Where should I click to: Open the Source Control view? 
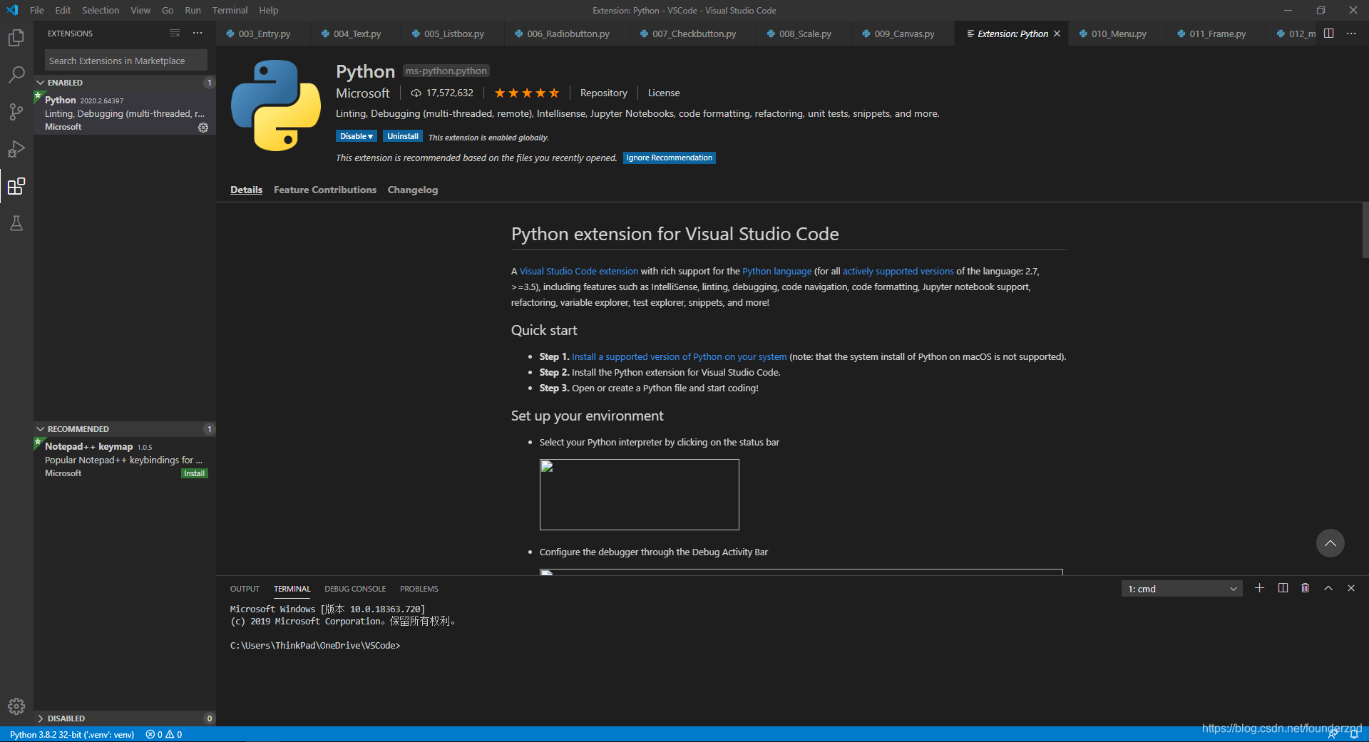tap(16, 112)
